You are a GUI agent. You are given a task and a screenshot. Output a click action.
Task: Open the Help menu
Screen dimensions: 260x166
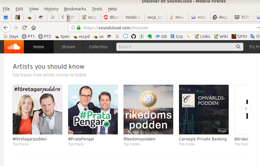tap(112, 9)
